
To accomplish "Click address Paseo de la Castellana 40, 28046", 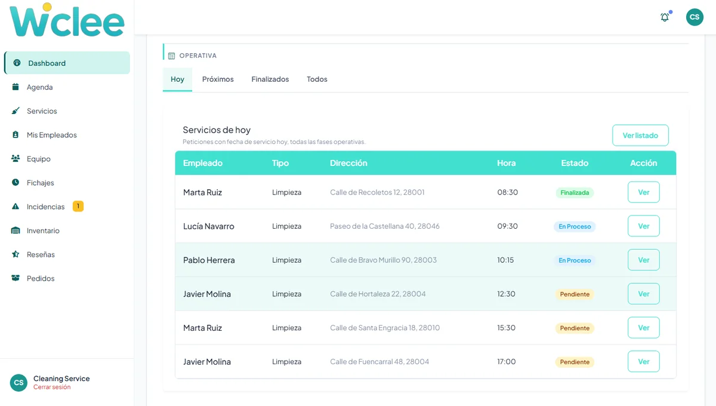I will coord(385,226).
